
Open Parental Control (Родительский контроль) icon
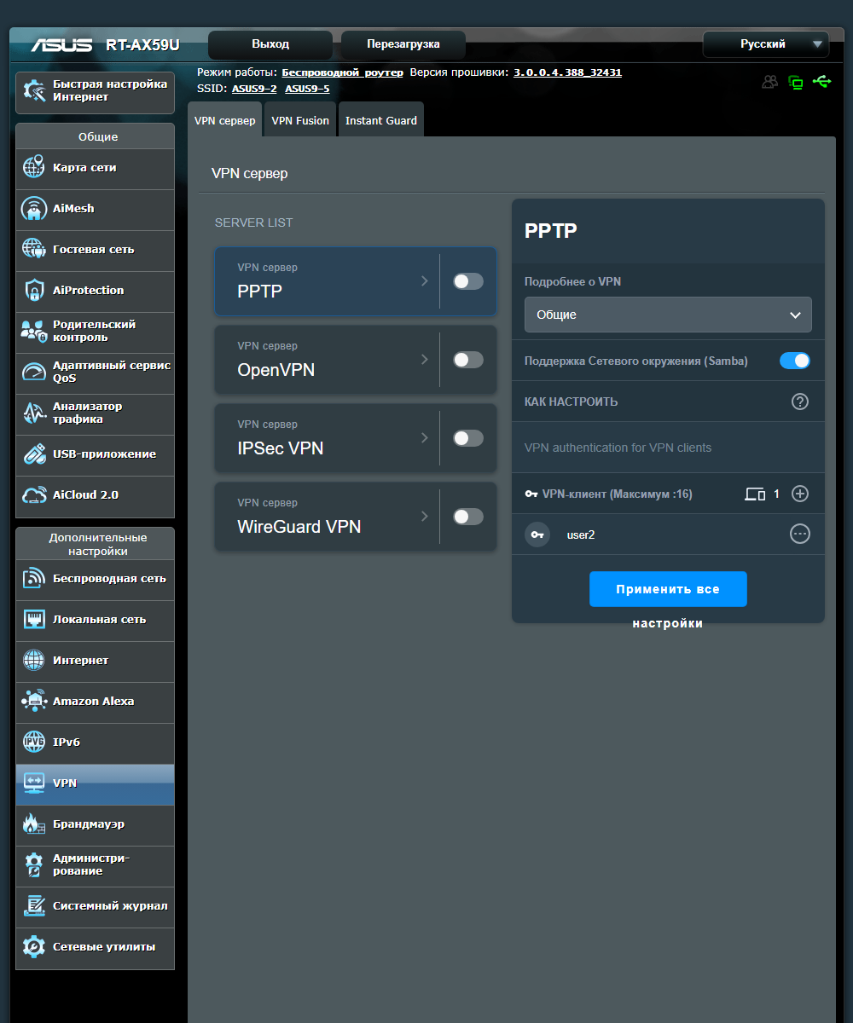point(34,332)
